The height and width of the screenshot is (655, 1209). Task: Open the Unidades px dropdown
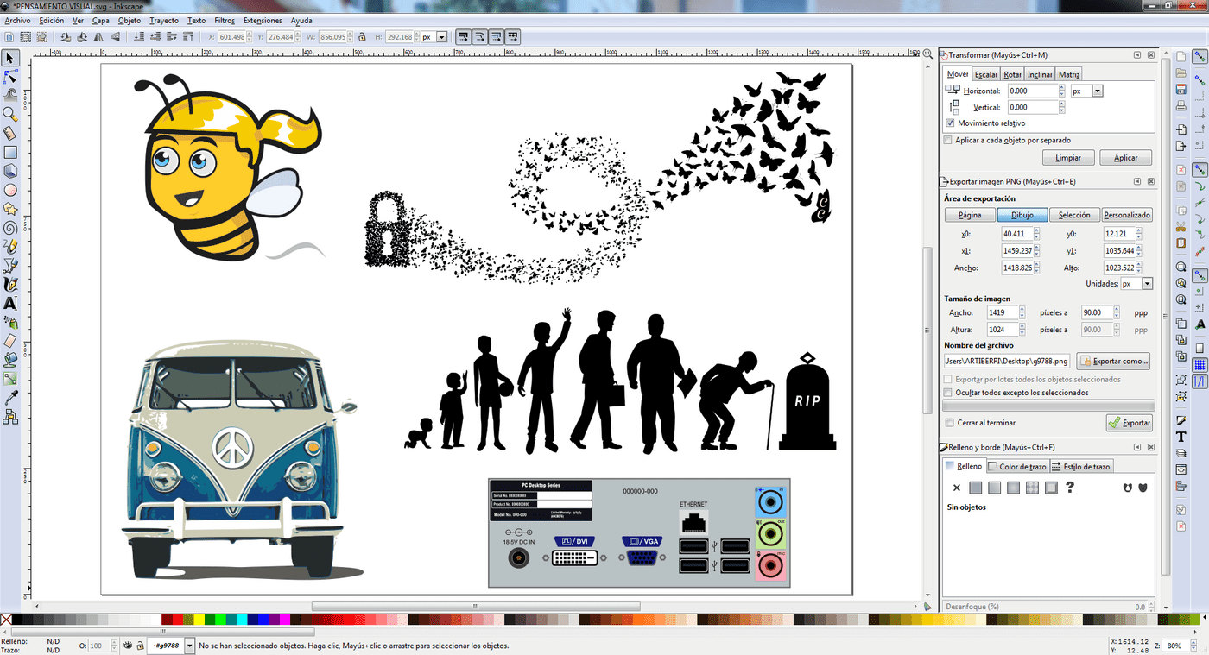tap(1136, 284)
